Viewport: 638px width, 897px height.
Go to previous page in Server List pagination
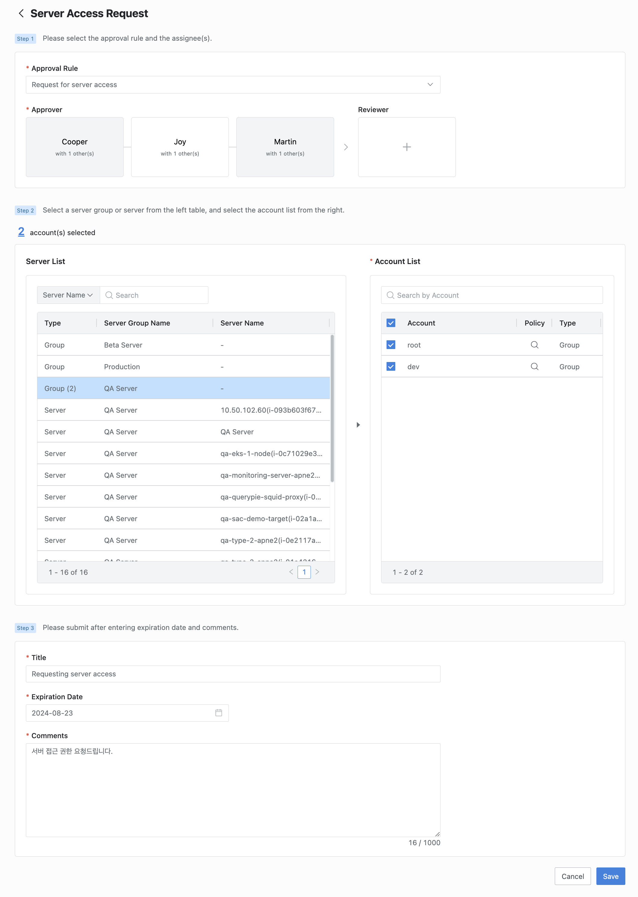tap(291, 572)
